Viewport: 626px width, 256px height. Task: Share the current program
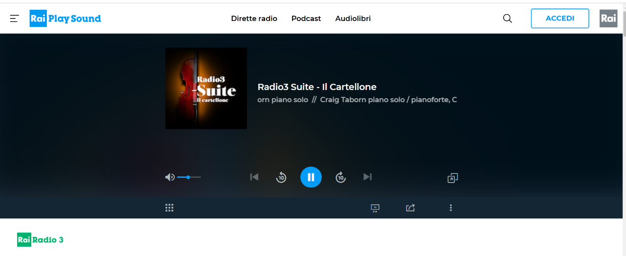pyautogui.click(x=410, y=208)
